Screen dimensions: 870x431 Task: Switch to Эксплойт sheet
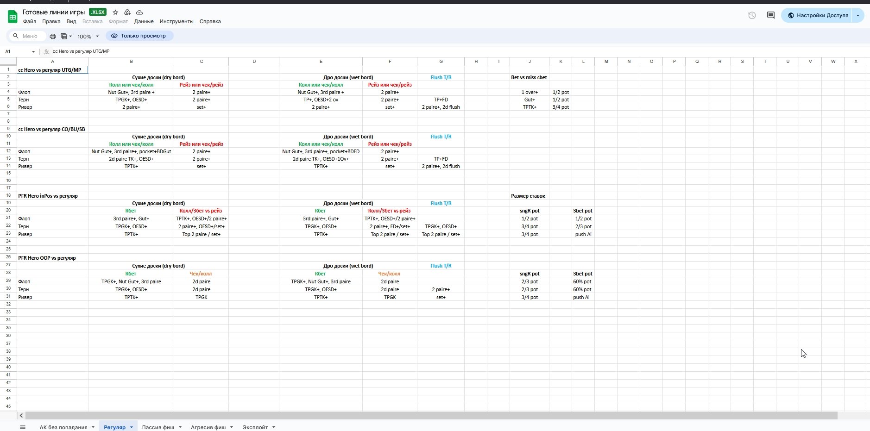(x=255, y=427)
